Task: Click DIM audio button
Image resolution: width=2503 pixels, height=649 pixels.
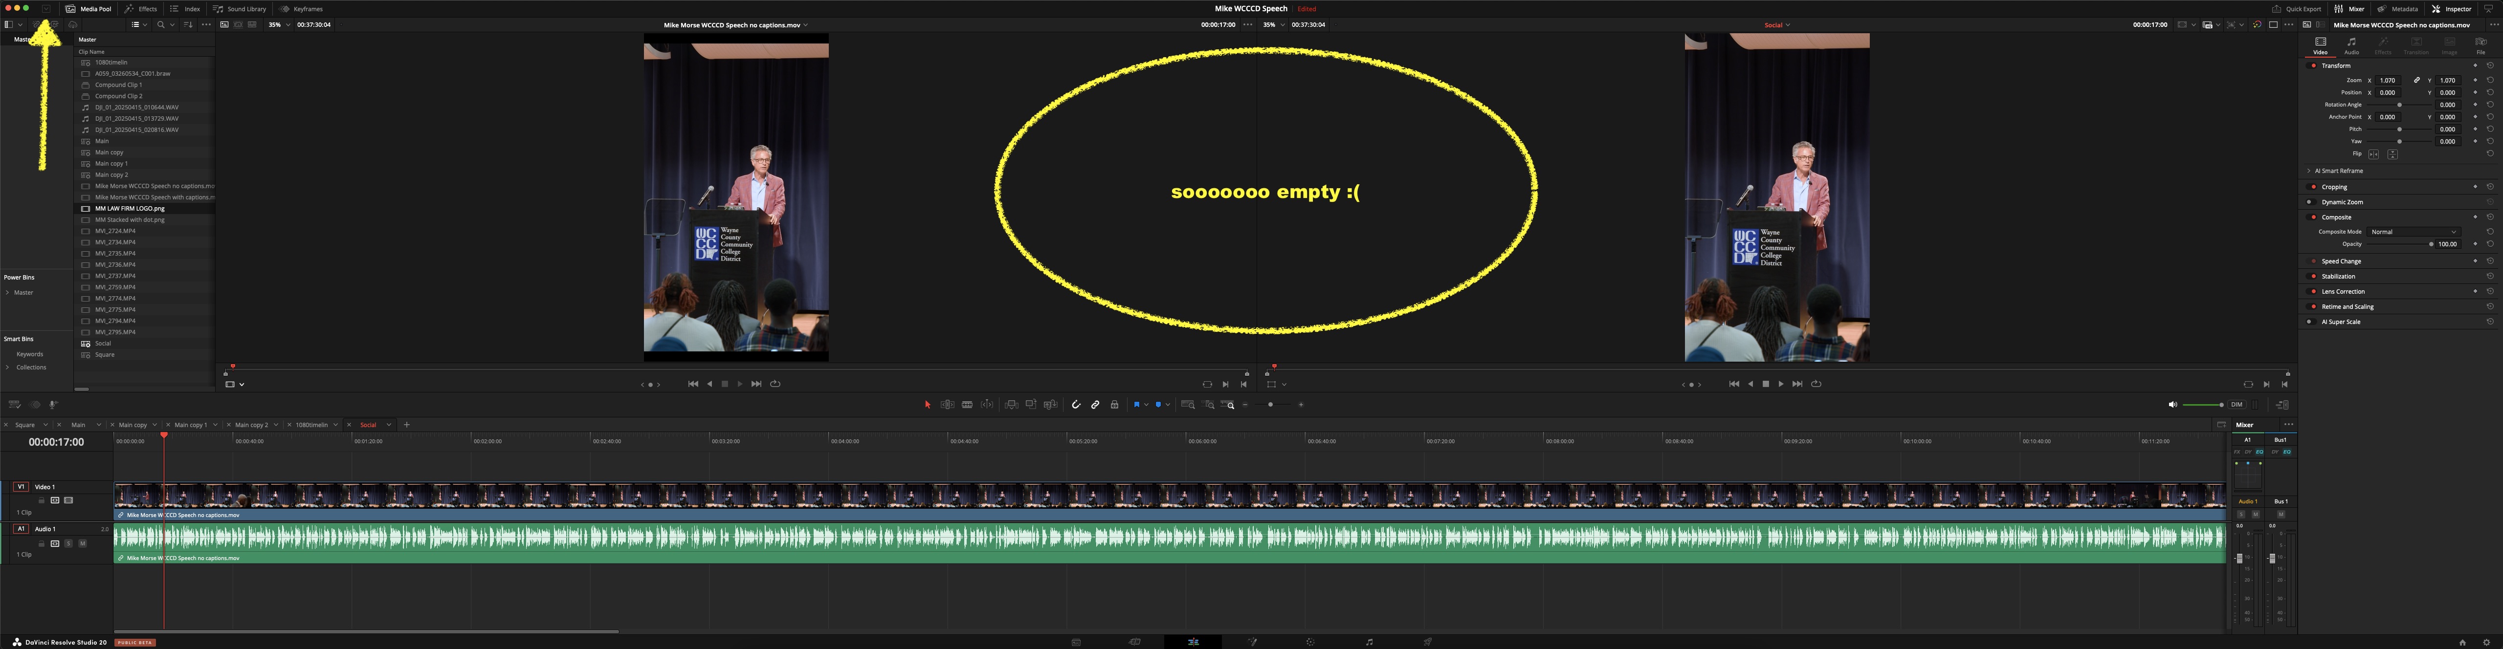Action: tap(2237, 405)
